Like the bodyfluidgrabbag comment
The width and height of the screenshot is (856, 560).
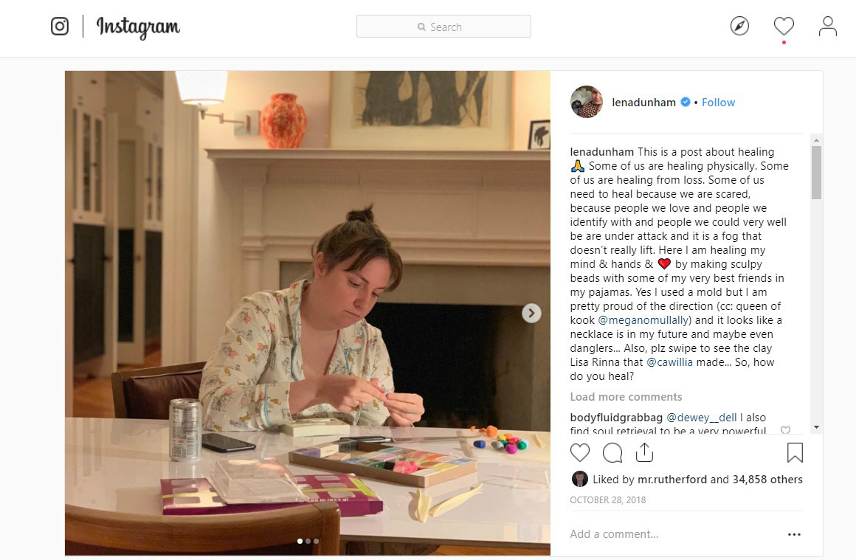pyautogui.click(x=785, y=431)
